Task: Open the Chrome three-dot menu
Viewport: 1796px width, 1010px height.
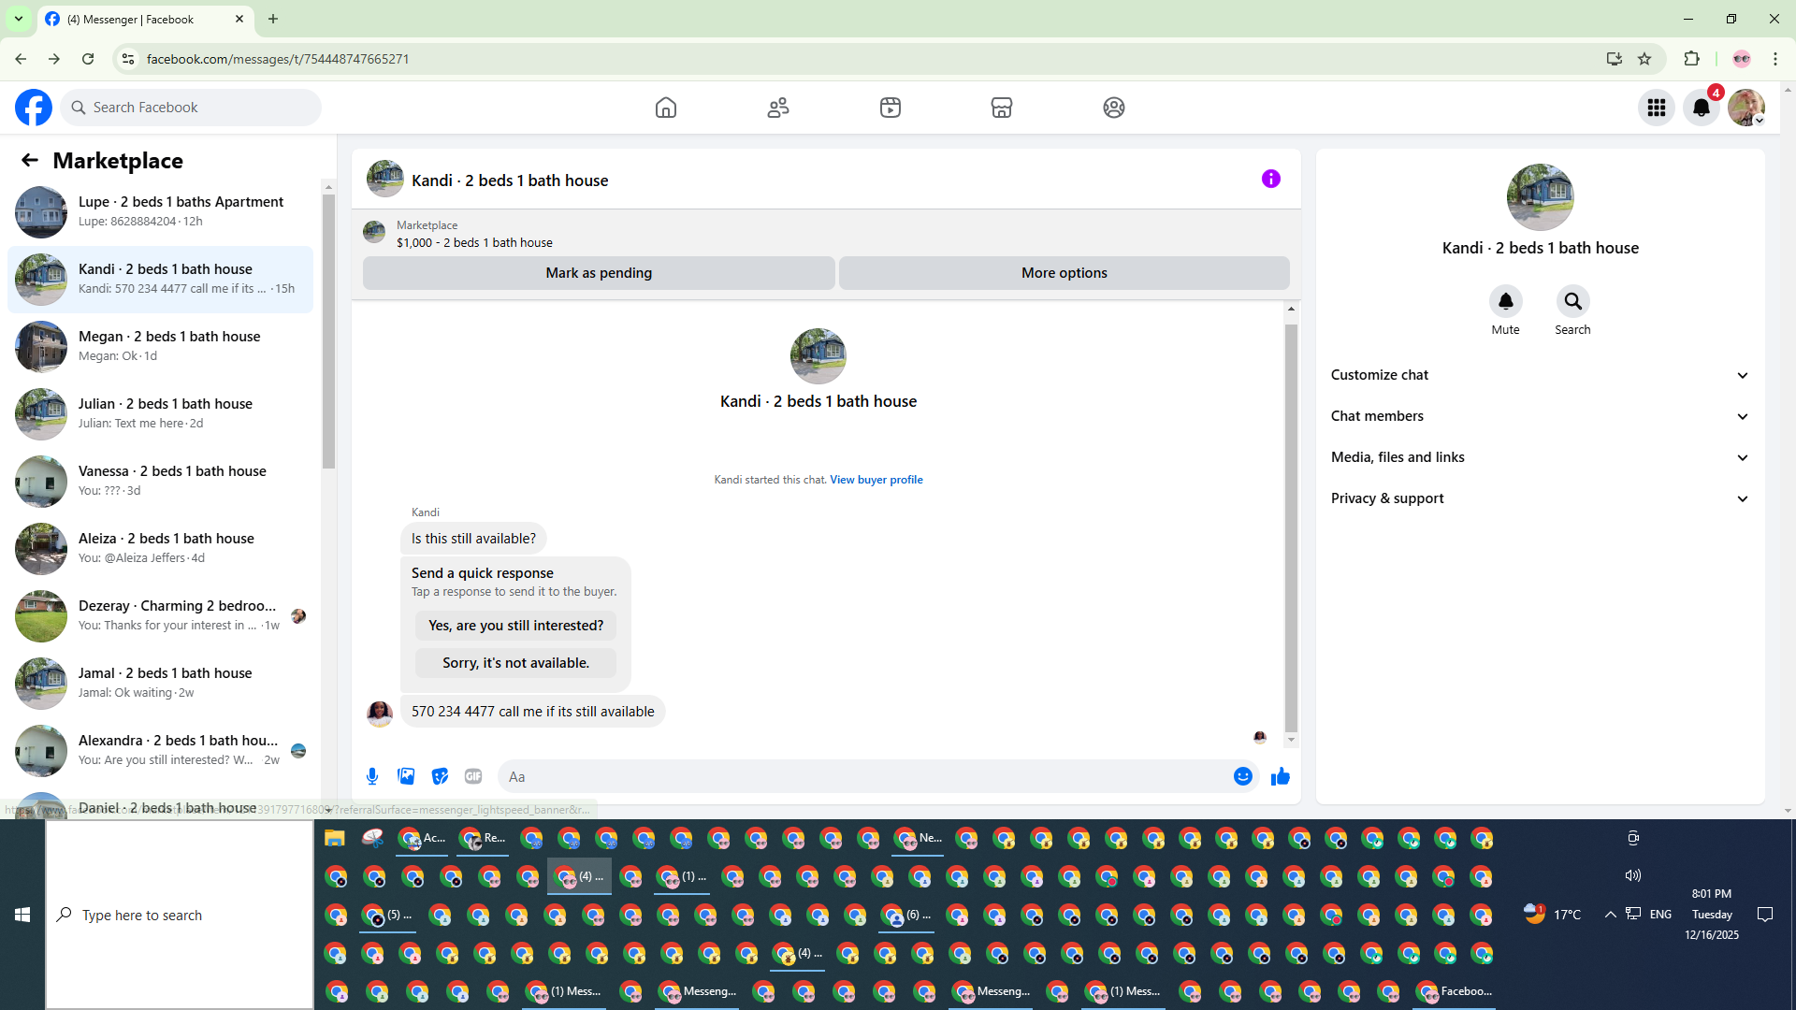Action: pos(1775,59)
